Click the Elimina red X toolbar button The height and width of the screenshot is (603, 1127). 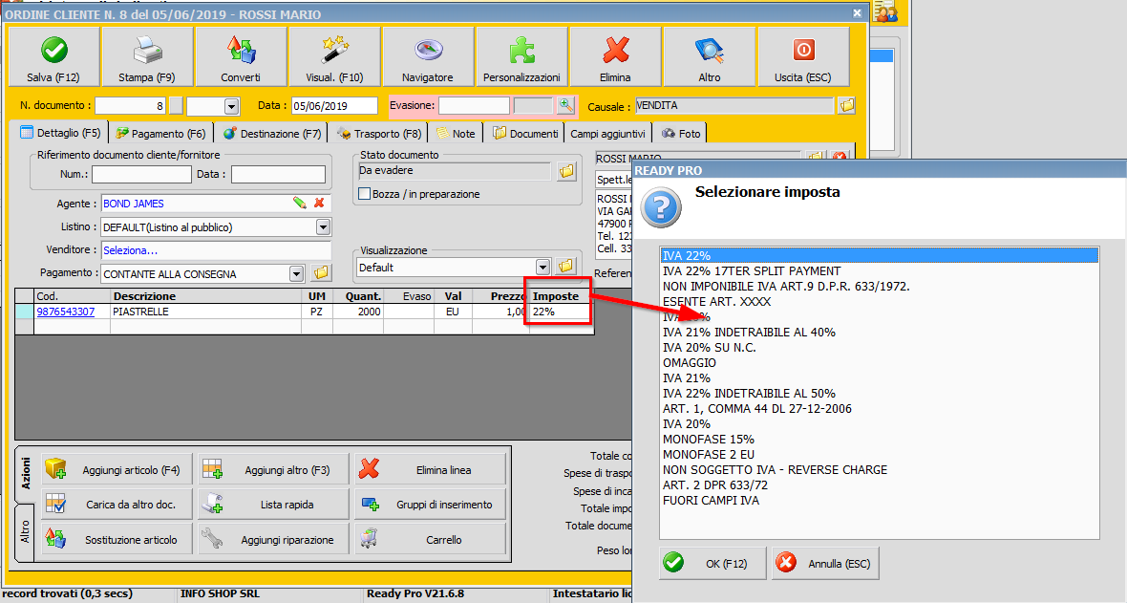coord(616,57)
